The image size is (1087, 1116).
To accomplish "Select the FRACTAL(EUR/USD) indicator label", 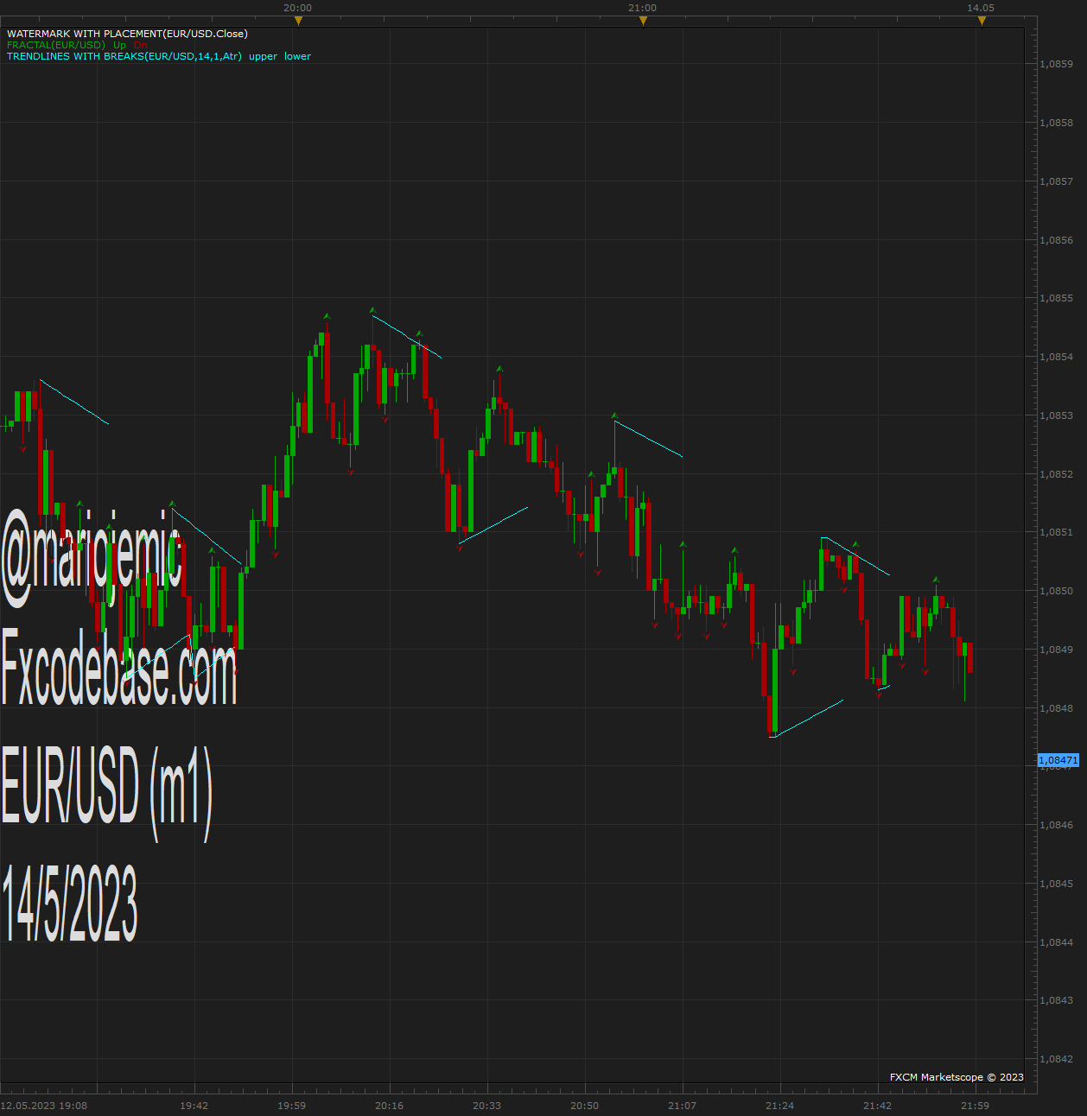I will click(x=56, y=45).
